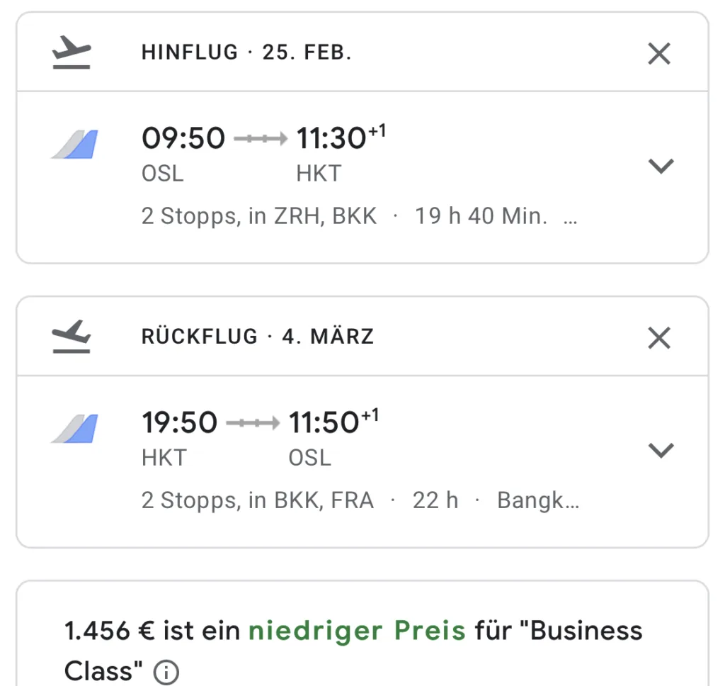Select the Hinflug · 25. Feb. header
The width and height of the screenshot is (725, 686).
point(246,53)
